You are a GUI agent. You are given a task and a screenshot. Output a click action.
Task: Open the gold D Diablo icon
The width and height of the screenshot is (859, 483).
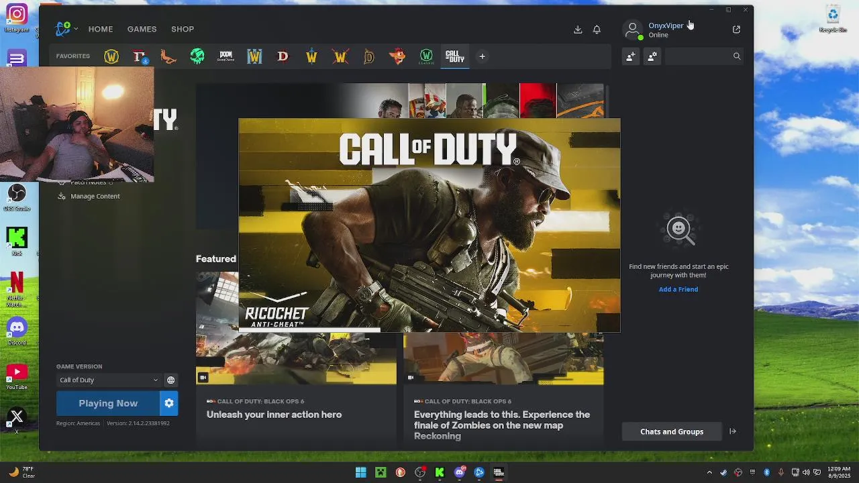[x=368, y=56]
